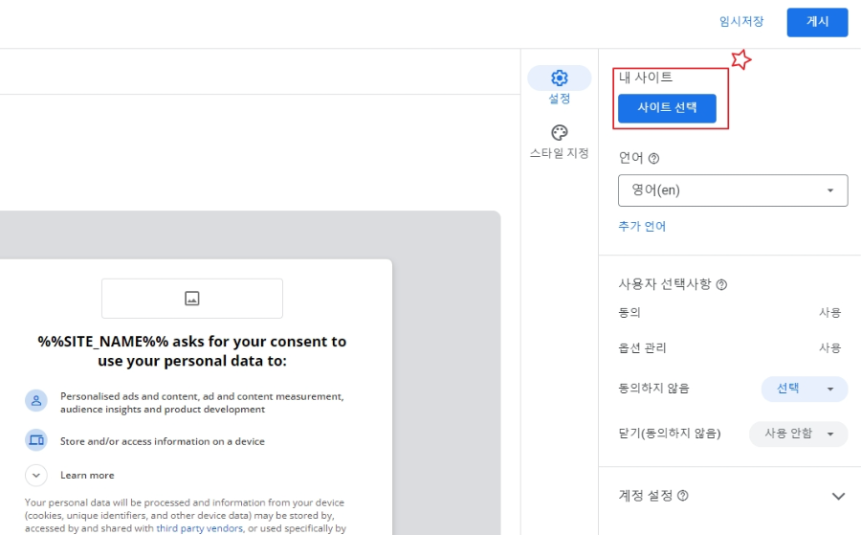The width and height of the screenshot is (861, 535).
Task: Click the image placeholder icon in consent preview
Action: click(191, 299)
